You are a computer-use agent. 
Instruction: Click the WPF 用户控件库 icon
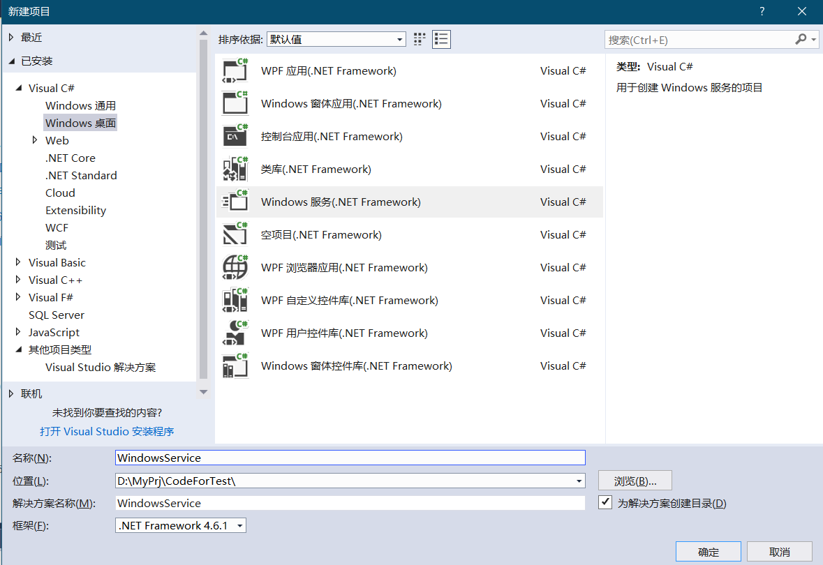(x=235, y=333)
